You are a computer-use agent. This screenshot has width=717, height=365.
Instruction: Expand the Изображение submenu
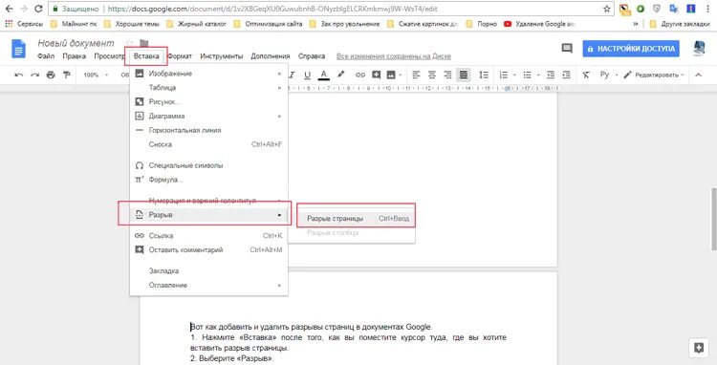[209, 74]
